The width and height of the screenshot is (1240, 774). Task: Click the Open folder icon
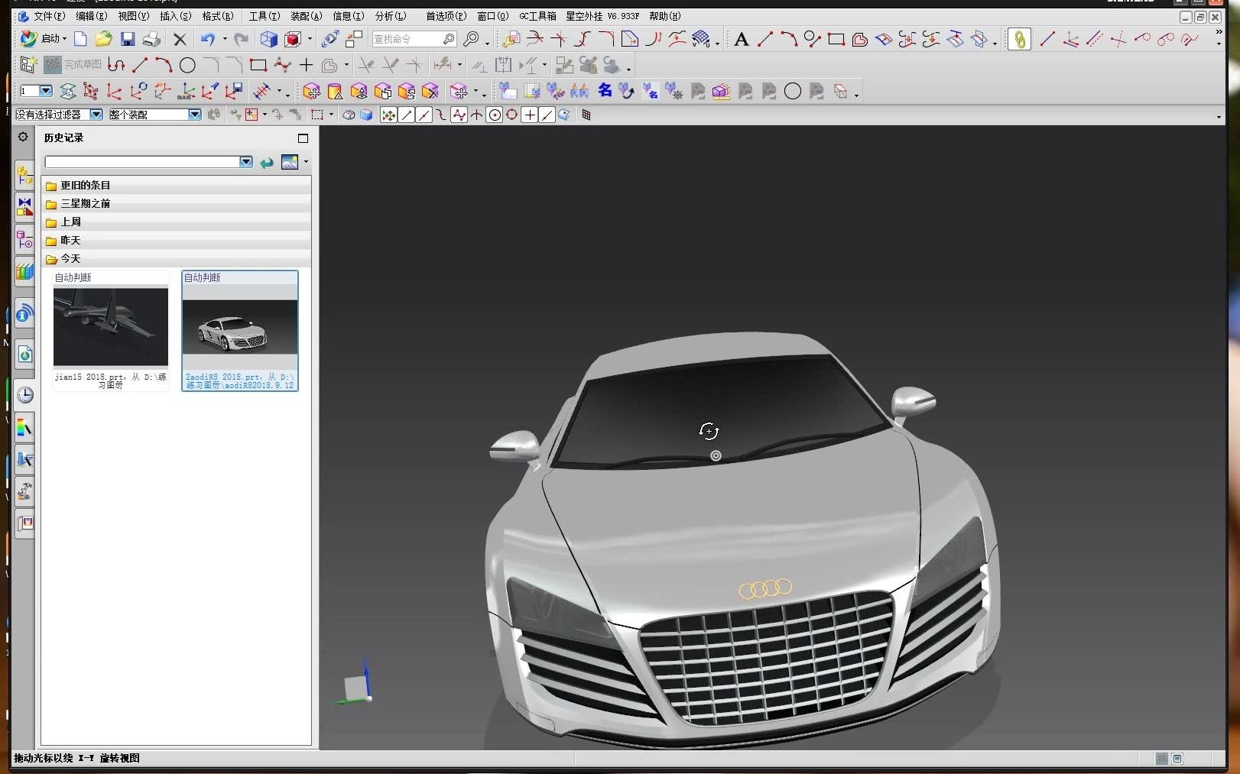click(104, 39)
